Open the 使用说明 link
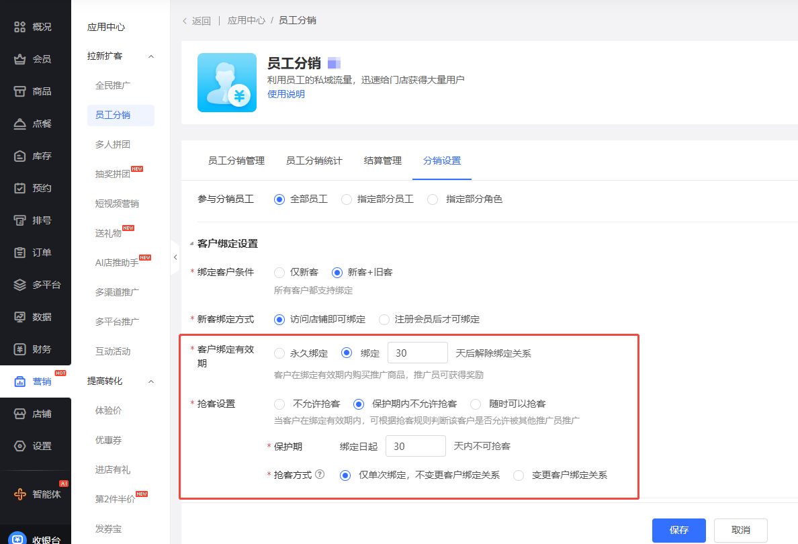 (x=285, y=94)
